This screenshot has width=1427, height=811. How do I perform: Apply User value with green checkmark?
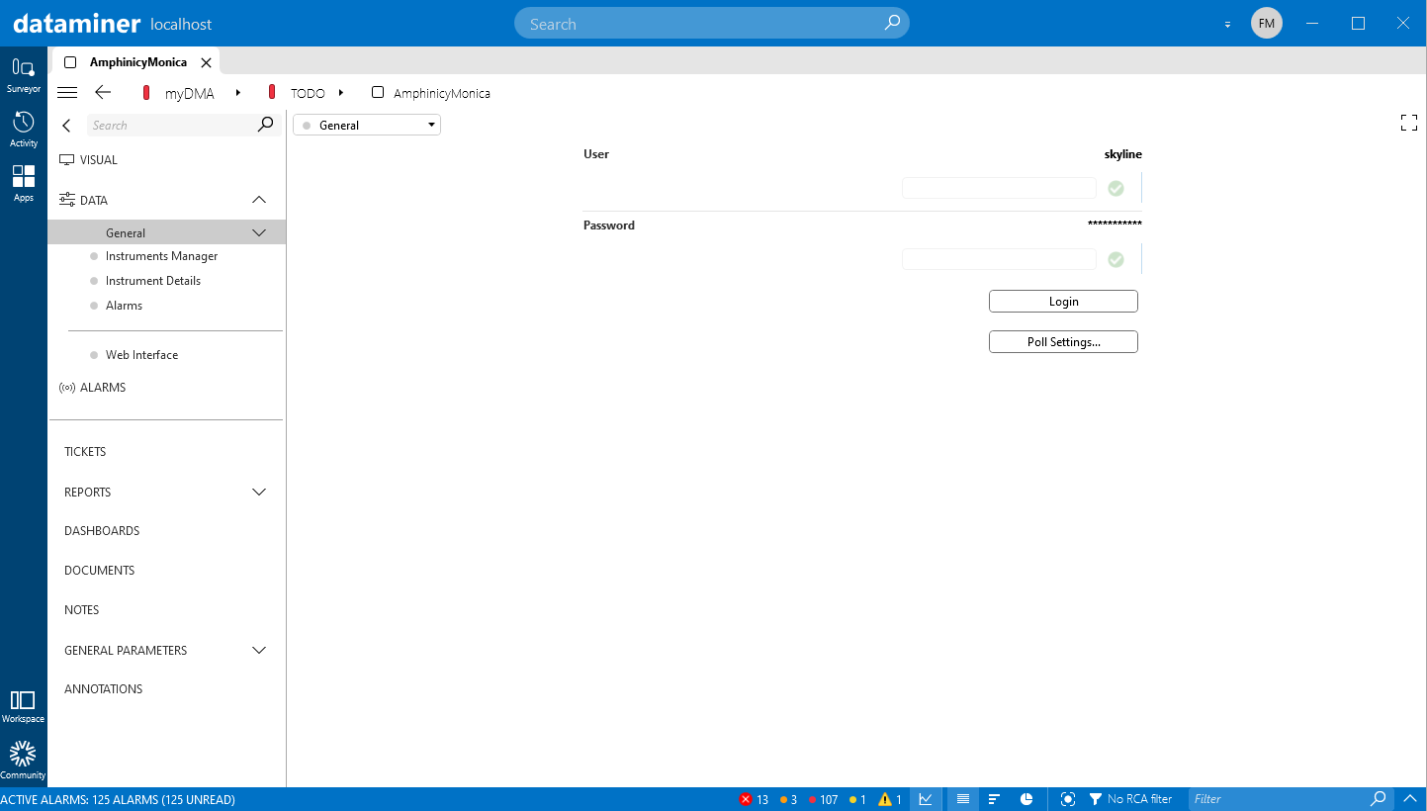1115,188
